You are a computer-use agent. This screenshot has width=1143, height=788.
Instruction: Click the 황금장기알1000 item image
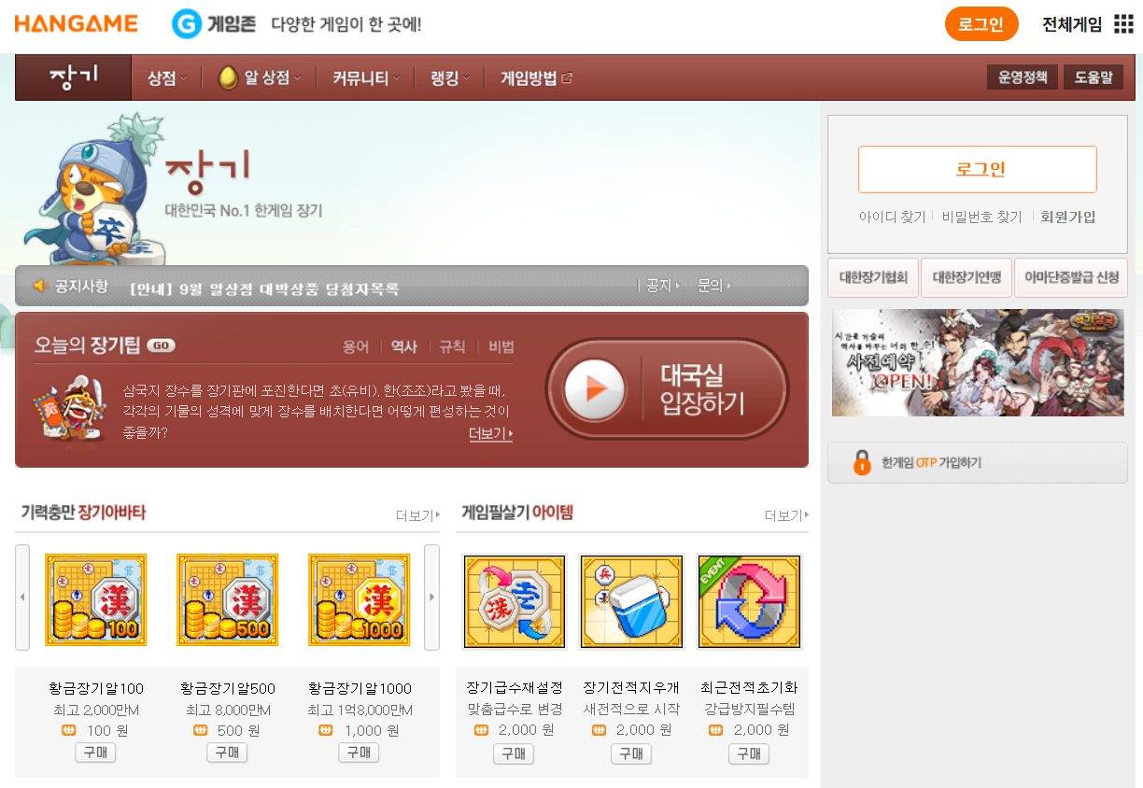tap(360, 600)
